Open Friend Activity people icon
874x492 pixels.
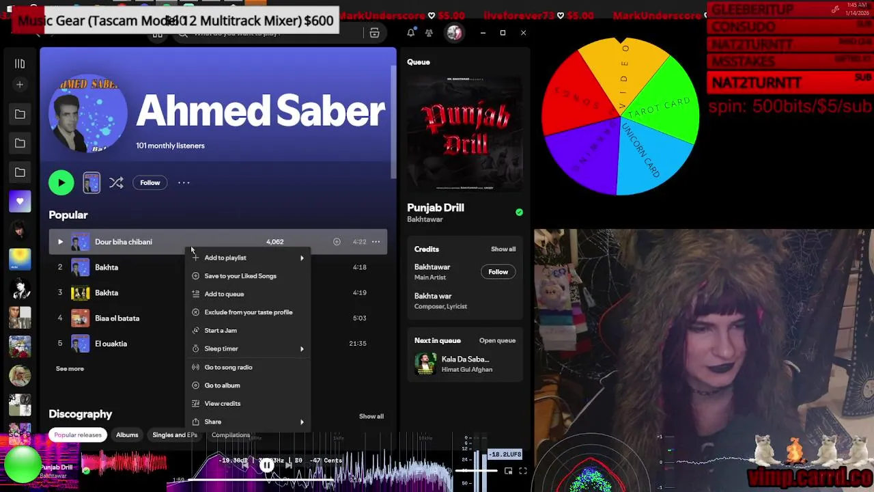coord(429,33)
